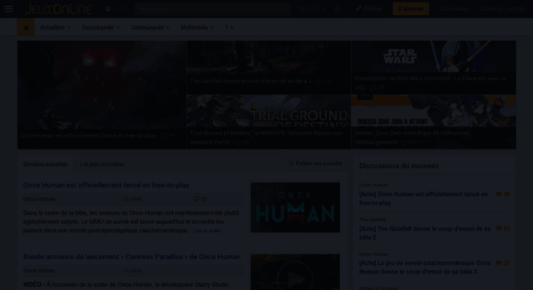The image size is (533, 290).
Task: Click the comment count icon of first article
Action: (x=196, y=199)
